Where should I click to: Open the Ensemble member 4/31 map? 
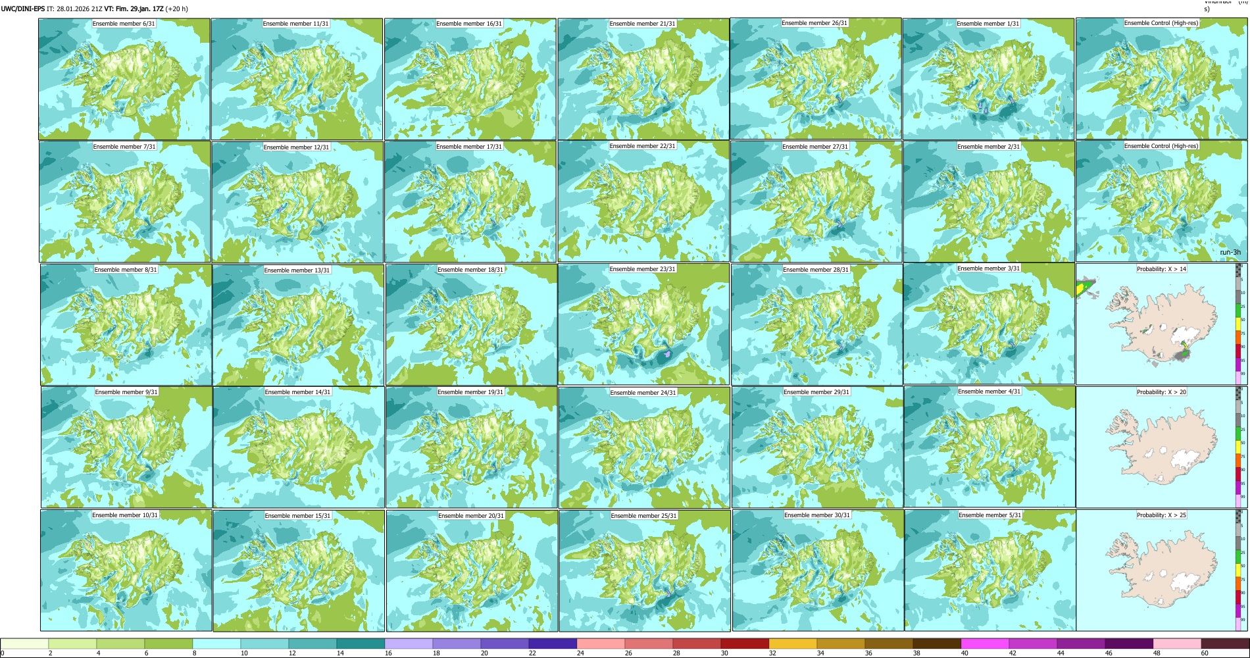point(989,447)
